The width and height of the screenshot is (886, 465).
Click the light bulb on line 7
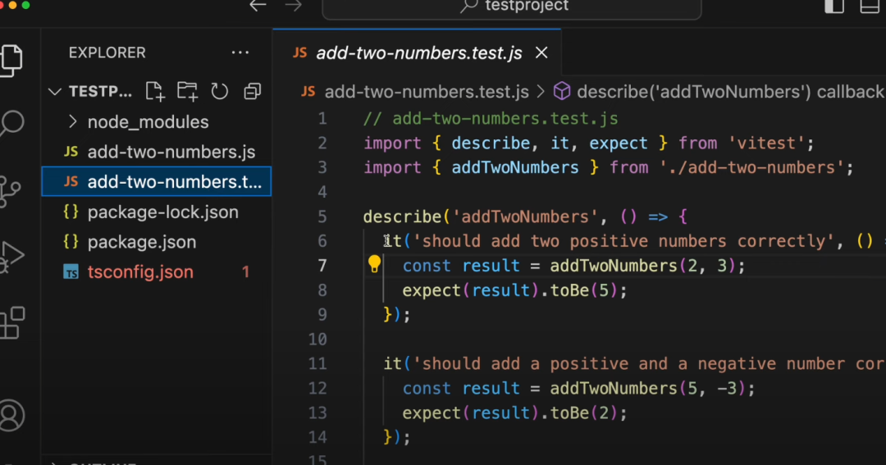[374, 264]
